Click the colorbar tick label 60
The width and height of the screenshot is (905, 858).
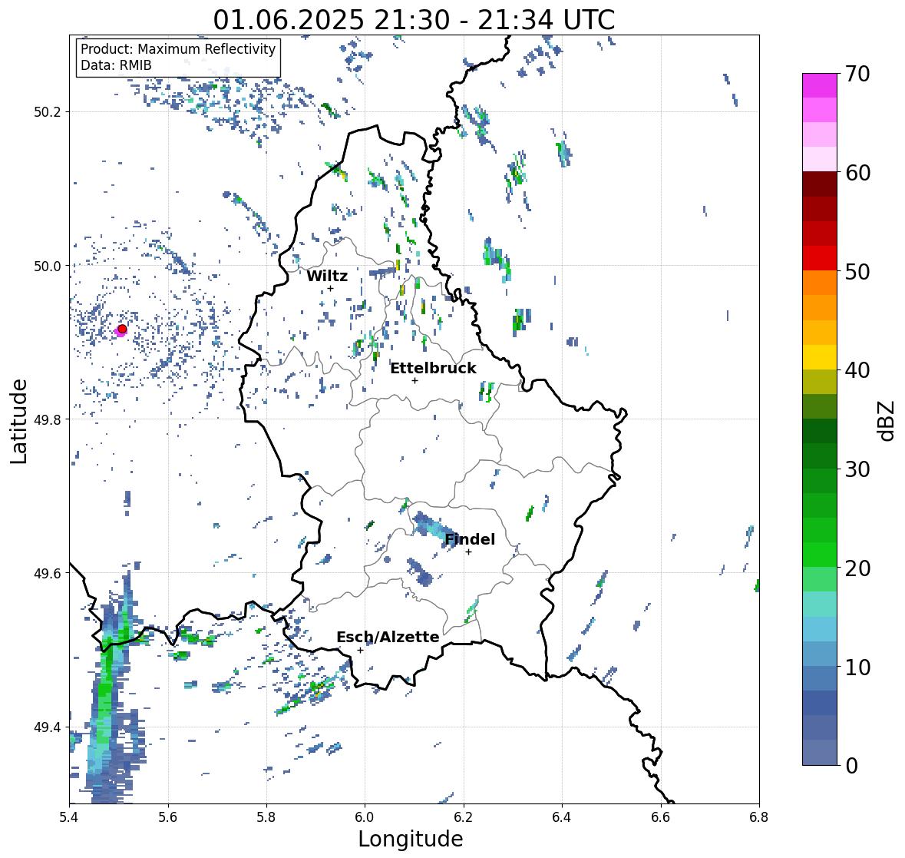point(857,173)
